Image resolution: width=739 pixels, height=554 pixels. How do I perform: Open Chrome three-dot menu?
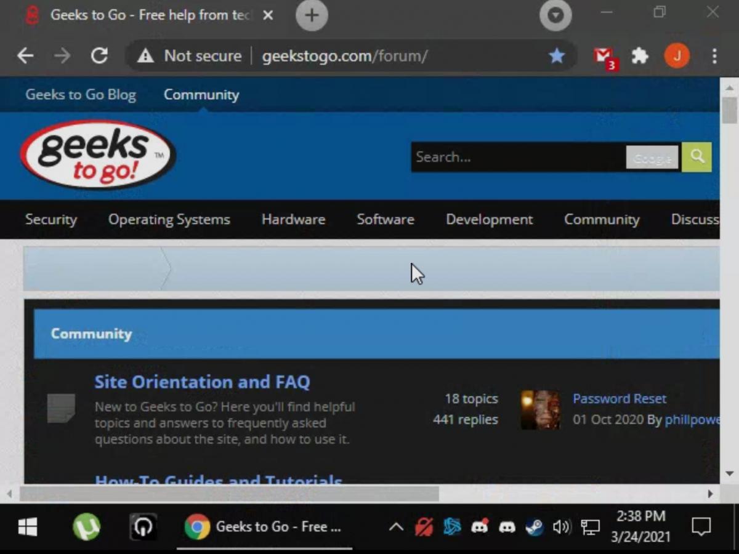click(714, 56)
